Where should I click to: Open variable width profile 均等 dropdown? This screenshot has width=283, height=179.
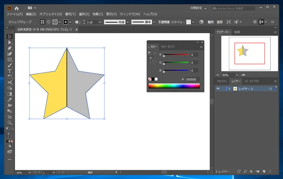[x=128, y=22]
